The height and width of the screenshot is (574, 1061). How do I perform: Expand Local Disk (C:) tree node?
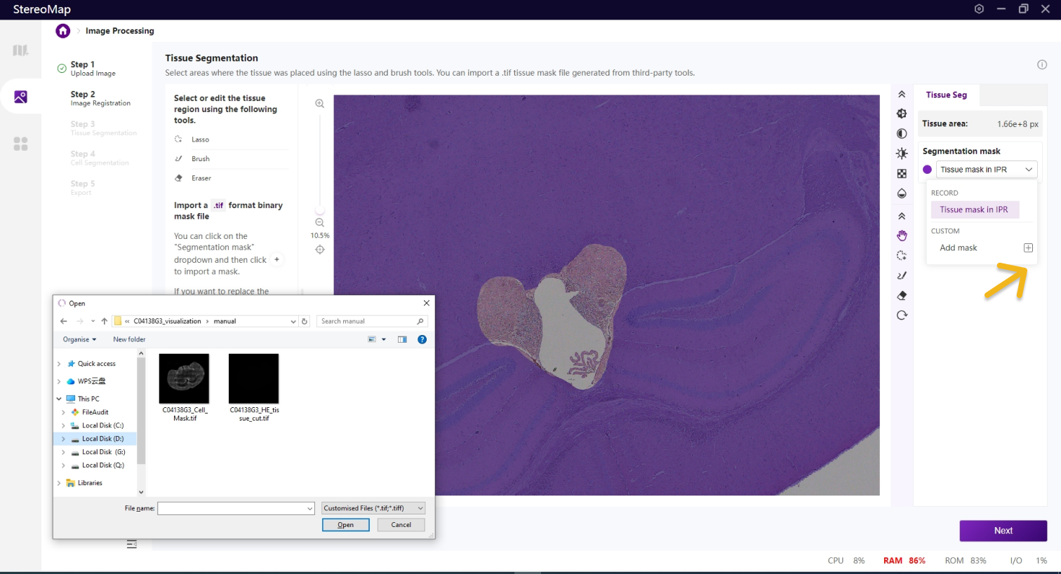point(64,425)
